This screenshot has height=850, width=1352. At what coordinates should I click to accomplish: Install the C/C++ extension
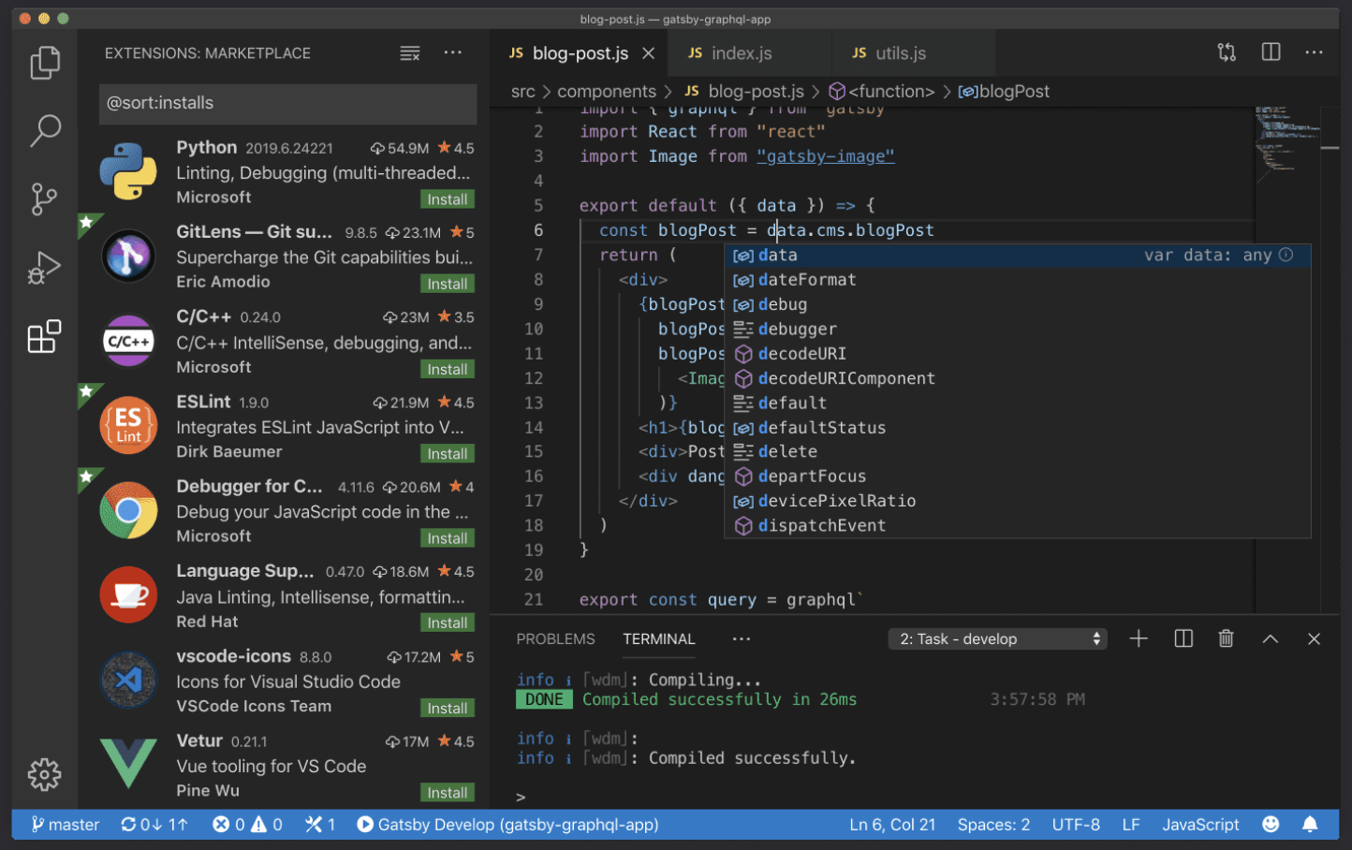point(448,369)
